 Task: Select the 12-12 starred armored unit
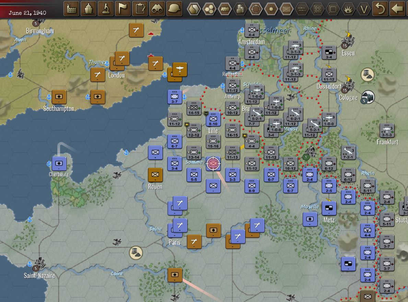pyautogui.click(x=194, y=130)
